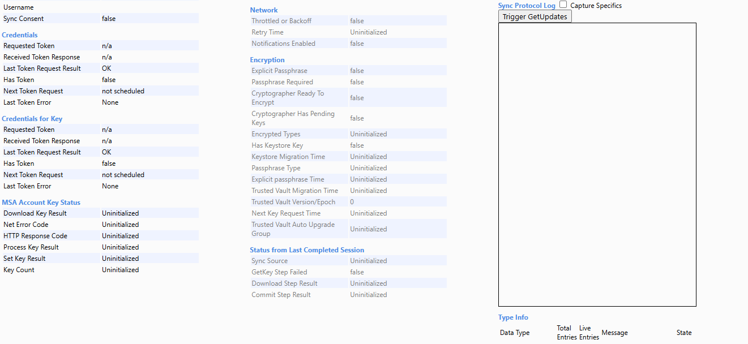748x344 pixels.
Task: Select the Sync Consent value false
Action: click(109, 19)
